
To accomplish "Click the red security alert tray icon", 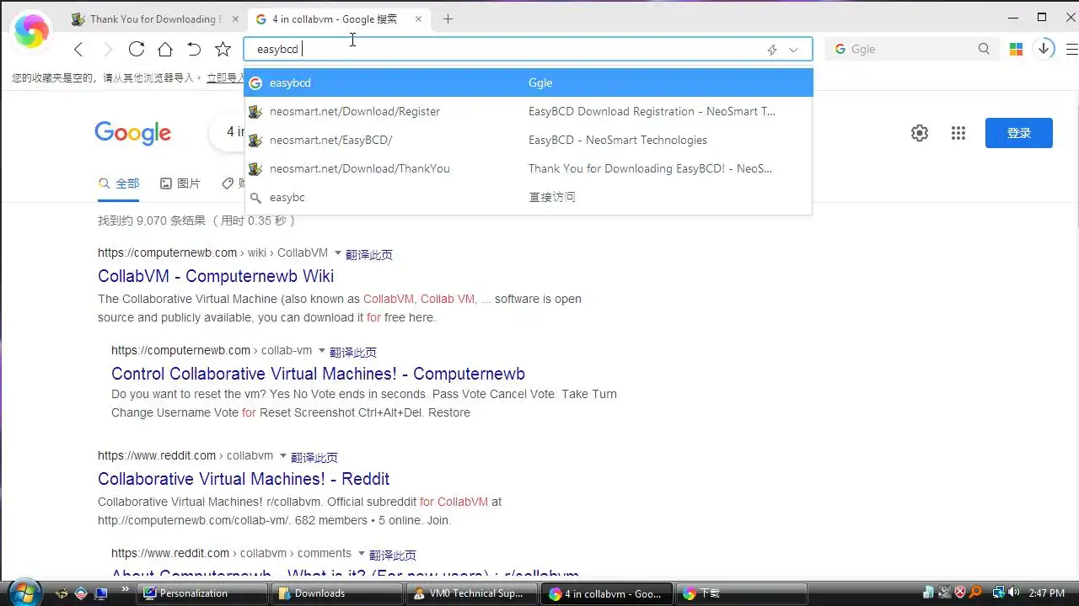I will click(x=960, y=593).
